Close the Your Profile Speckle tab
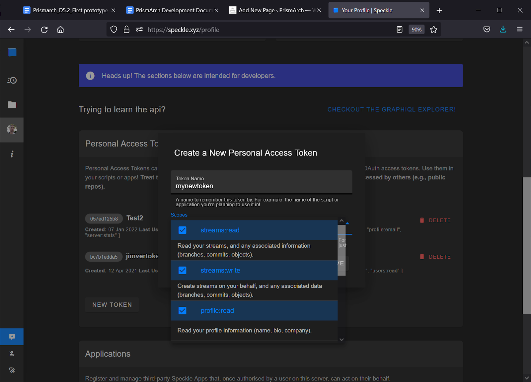Image resolution: width=531 pixels, height=382 pixels. (422, 10)
